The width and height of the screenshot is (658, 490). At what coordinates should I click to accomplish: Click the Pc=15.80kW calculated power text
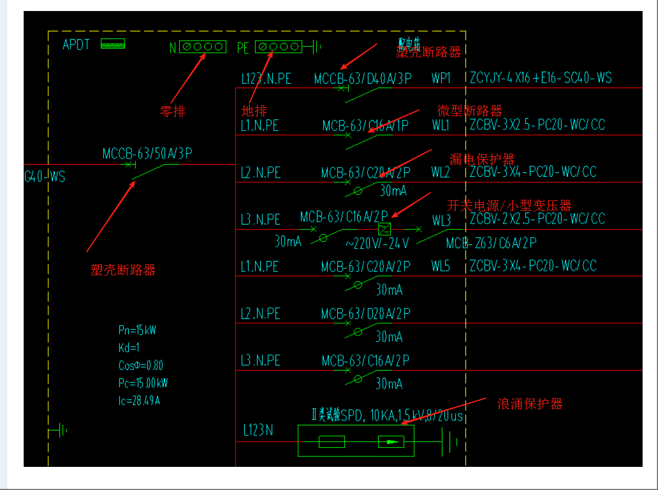coord(143,383)
